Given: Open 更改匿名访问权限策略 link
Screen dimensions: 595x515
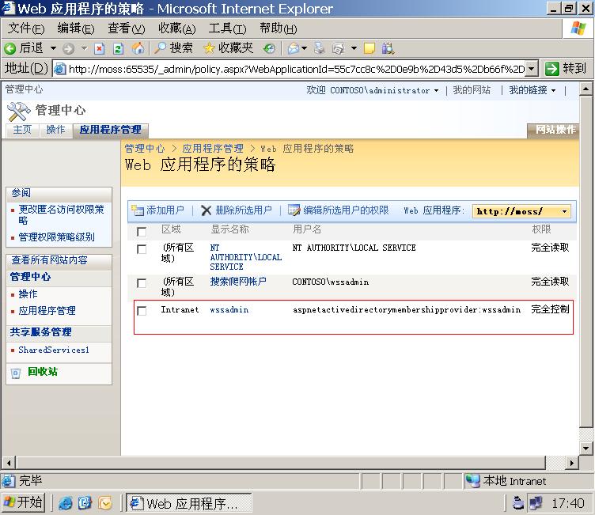Looking at the screenshot, I should [61, 214].
